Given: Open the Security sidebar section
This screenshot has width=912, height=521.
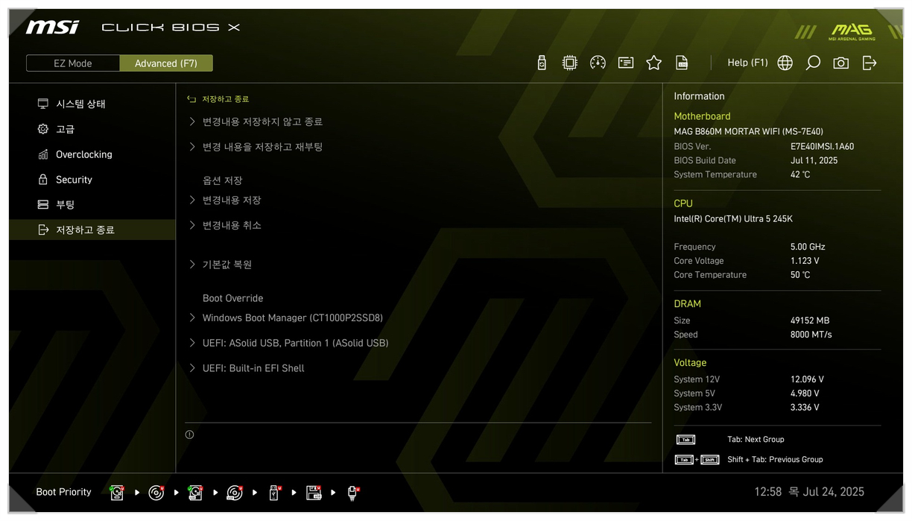Looking at the screenshot, I should coord(74,180).
